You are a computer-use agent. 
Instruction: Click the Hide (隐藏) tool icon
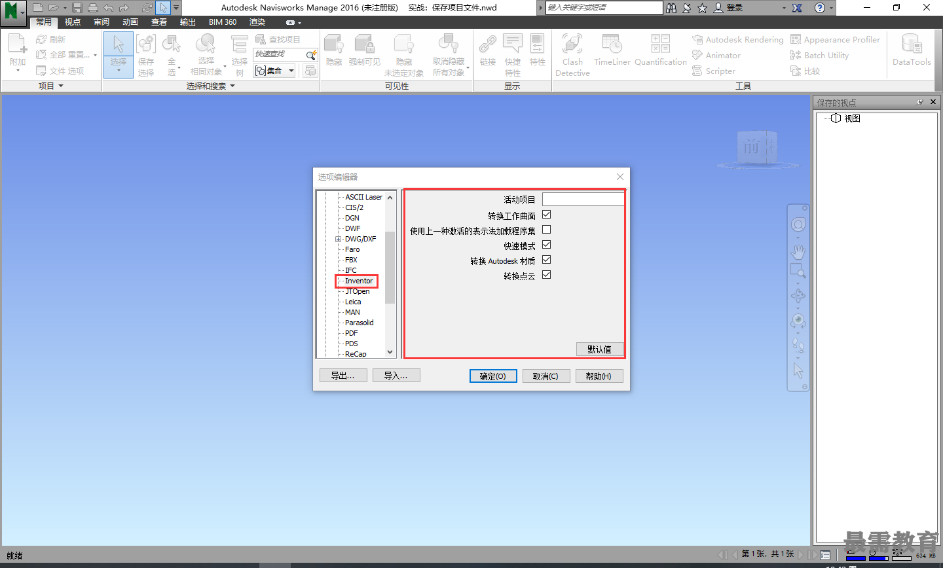(334, 44)
